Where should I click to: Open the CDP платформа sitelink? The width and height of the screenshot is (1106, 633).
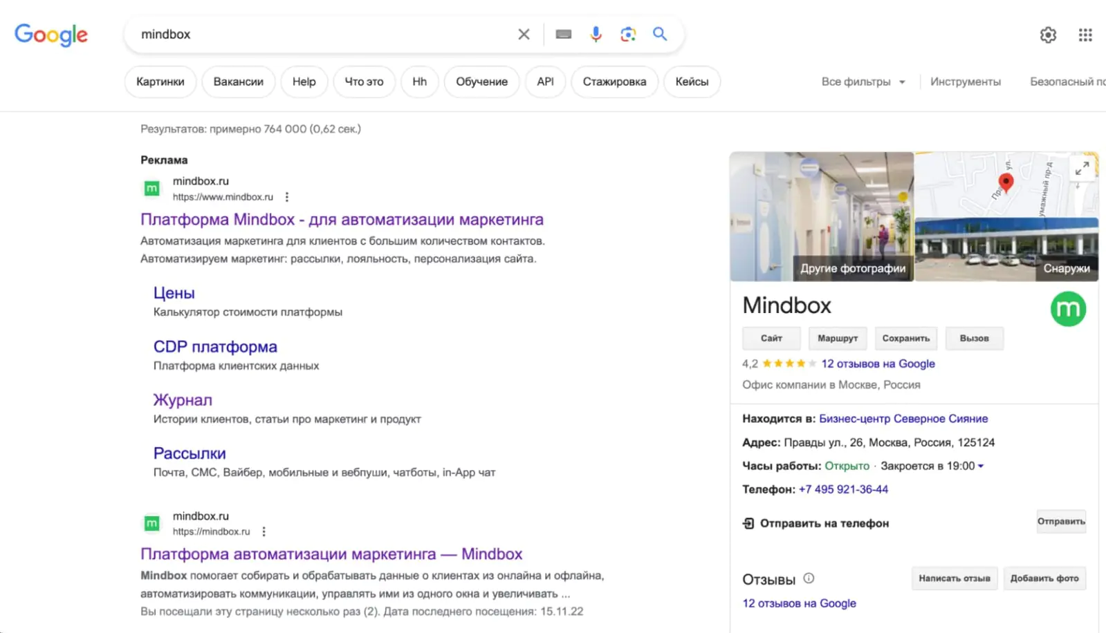pyautogui.click(x=215, y=347)
